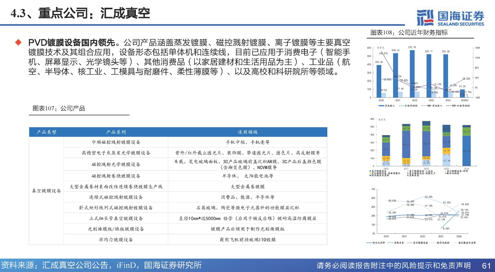Click the 2024 stacked bar segment 384.84

(466, 151)
